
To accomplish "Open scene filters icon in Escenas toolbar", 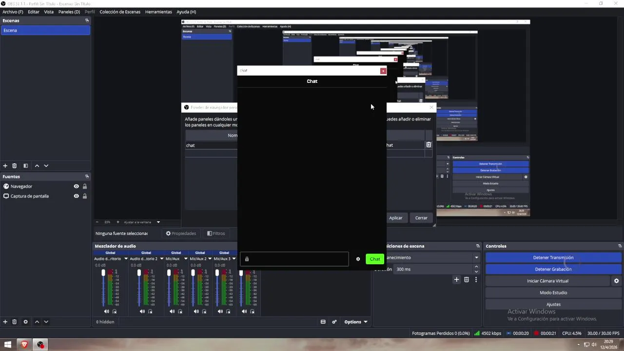I will [x=26, y=166].
